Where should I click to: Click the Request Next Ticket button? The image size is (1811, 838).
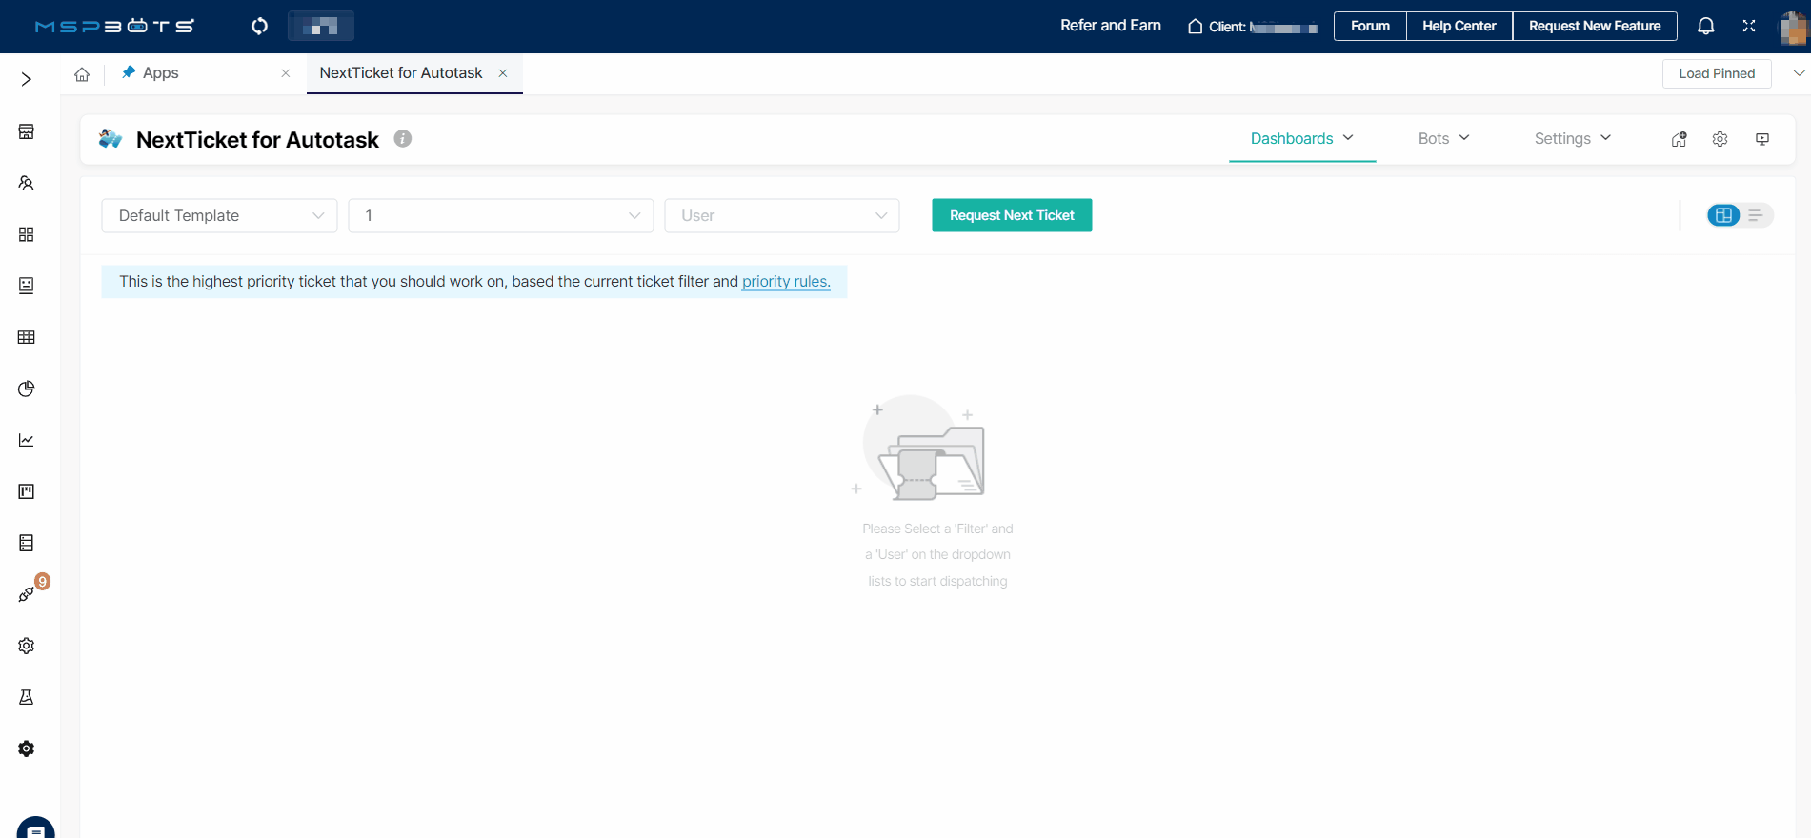point(1011,215)
